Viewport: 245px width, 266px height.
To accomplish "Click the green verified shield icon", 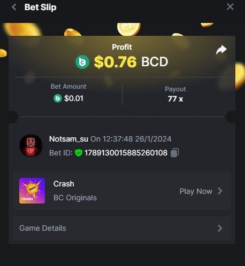I will click(79, 153).
